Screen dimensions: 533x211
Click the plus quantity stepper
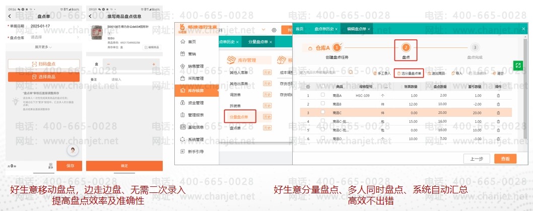click(153, 65)
